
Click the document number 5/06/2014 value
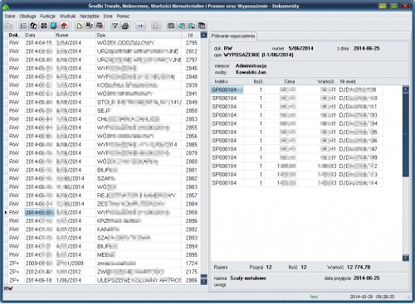pyautogui.click(x=300, y=48)
